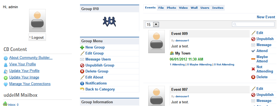Click the checkmark icon beside Attend for Event 009

point(253,51)
